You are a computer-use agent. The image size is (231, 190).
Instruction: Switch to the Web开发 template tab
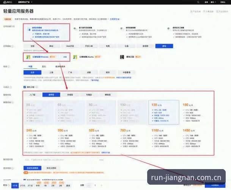70,46
